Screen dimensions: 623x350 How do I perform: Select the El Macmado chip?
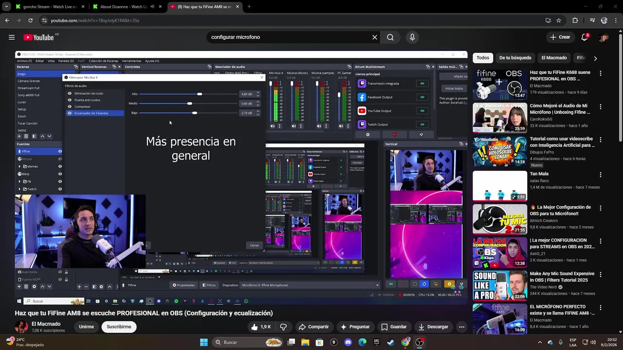pyautogui.click(x=554, y=58)
